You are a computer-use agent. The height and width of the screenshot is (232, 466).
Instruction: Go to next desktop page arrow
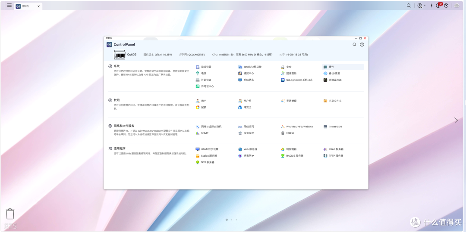click(456, 120)
